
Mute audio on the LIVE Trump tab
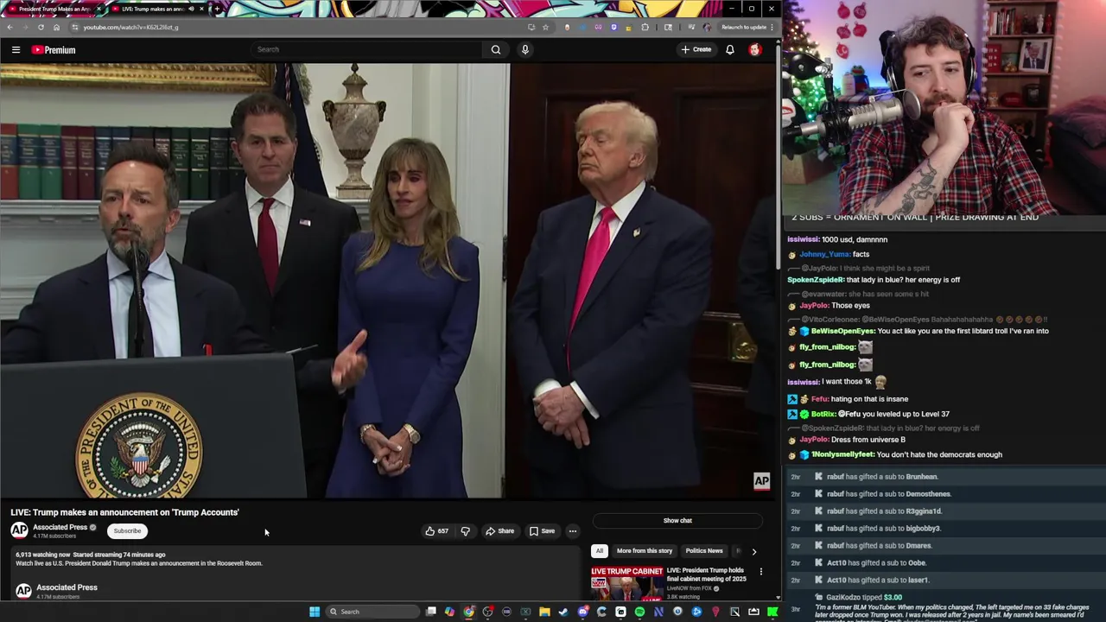coord(191,9)
